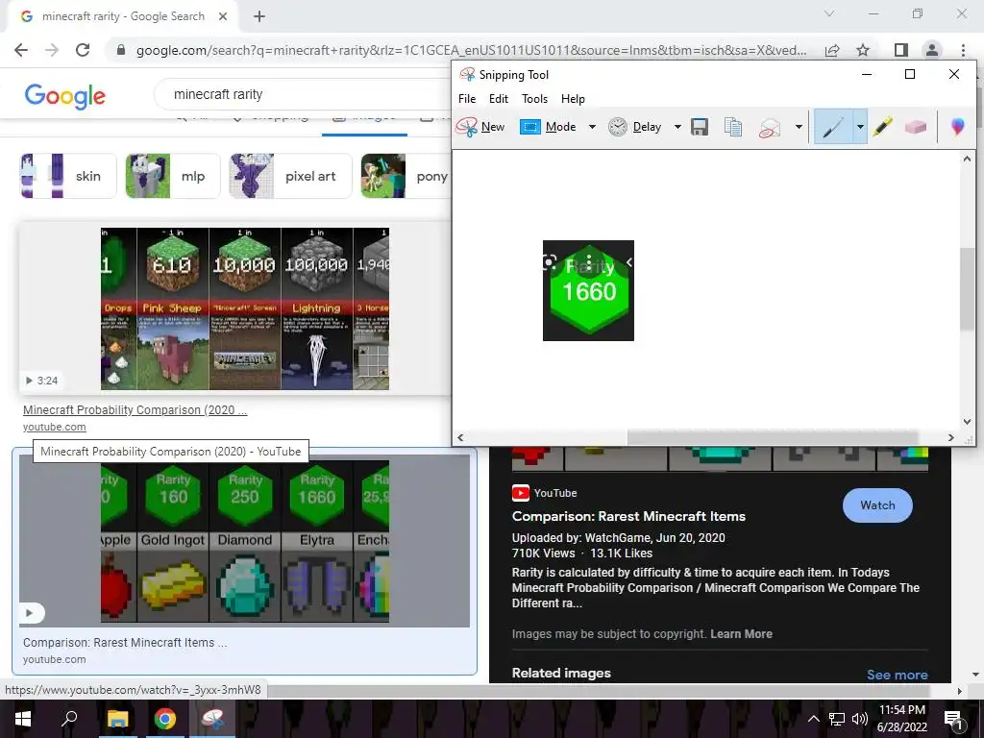Image resolution: width=984 pixels, height=738 pixels.
Task: Select the Highlighter tool
Action: pyautogui.click(x=882, y=127)
